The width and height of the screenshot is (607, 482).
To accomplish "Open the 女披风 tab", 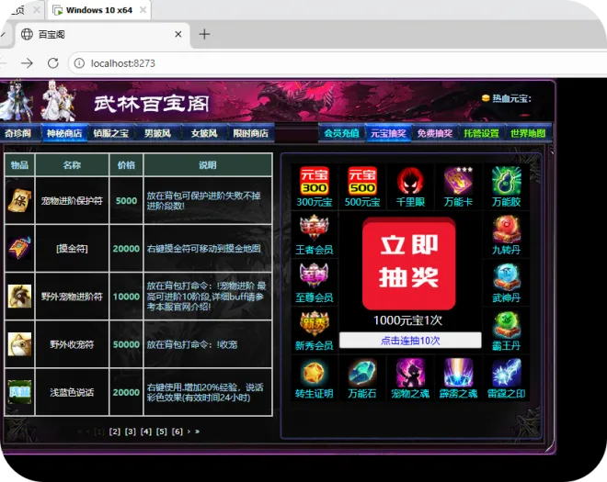I will (204, 133).
